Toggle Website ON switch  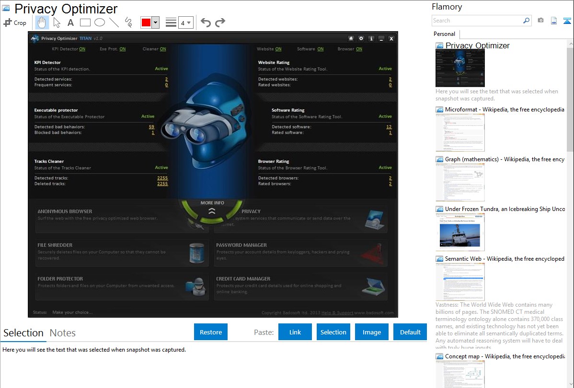tap(278, 49)
